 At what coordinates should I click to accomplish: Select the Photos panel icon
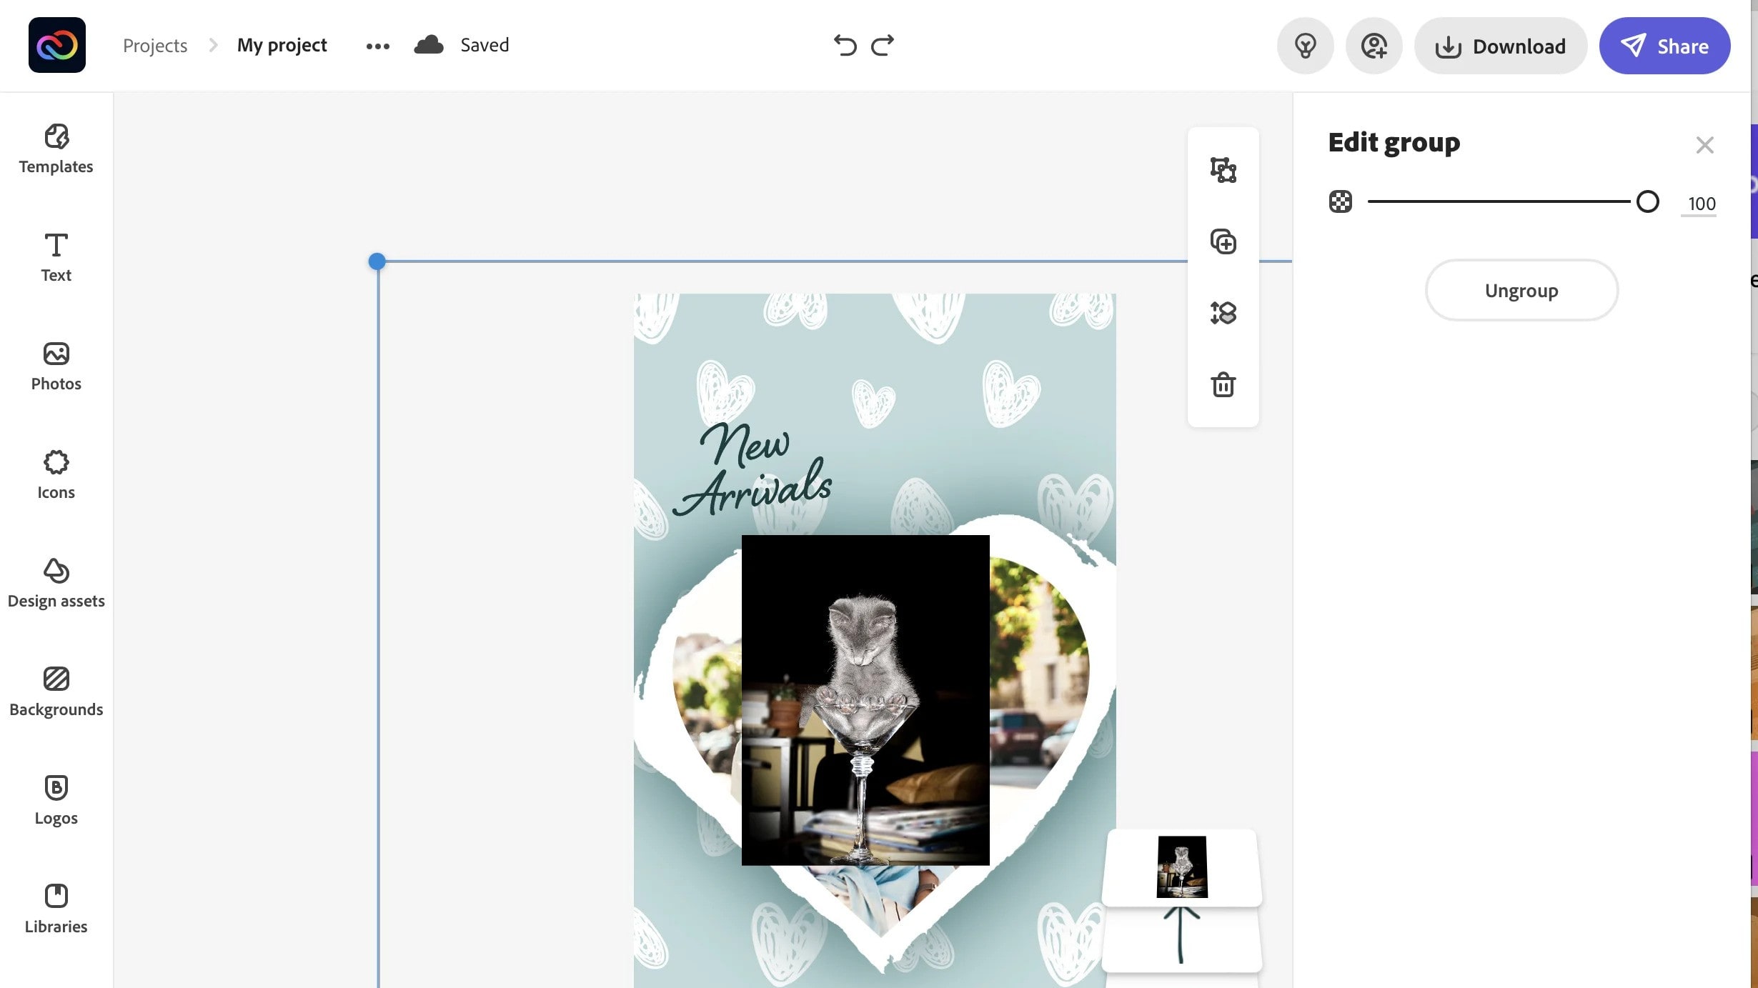click(56, 366)
